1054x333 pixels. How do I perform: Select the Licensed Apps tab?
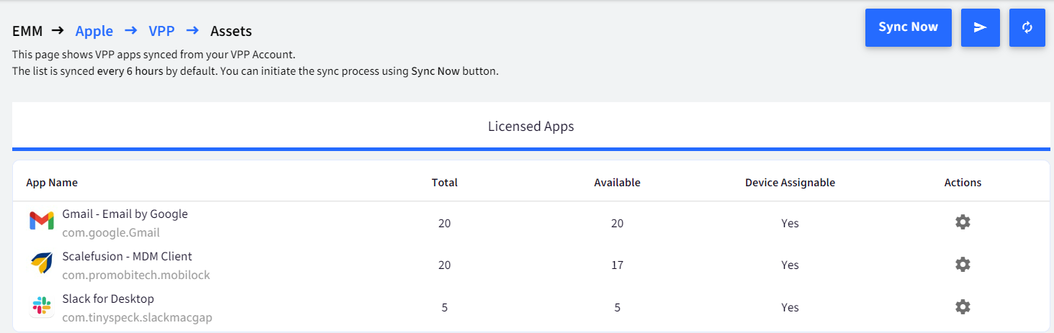(x=531, y=127)
